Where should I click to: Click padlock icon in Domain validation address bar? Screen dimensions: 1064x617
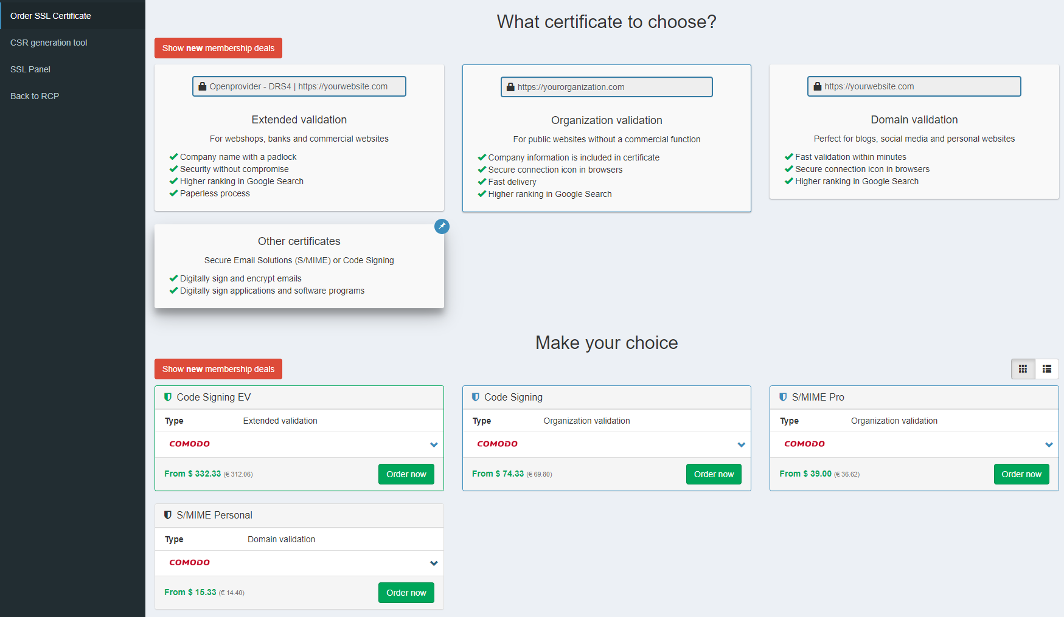coord(818,86)
